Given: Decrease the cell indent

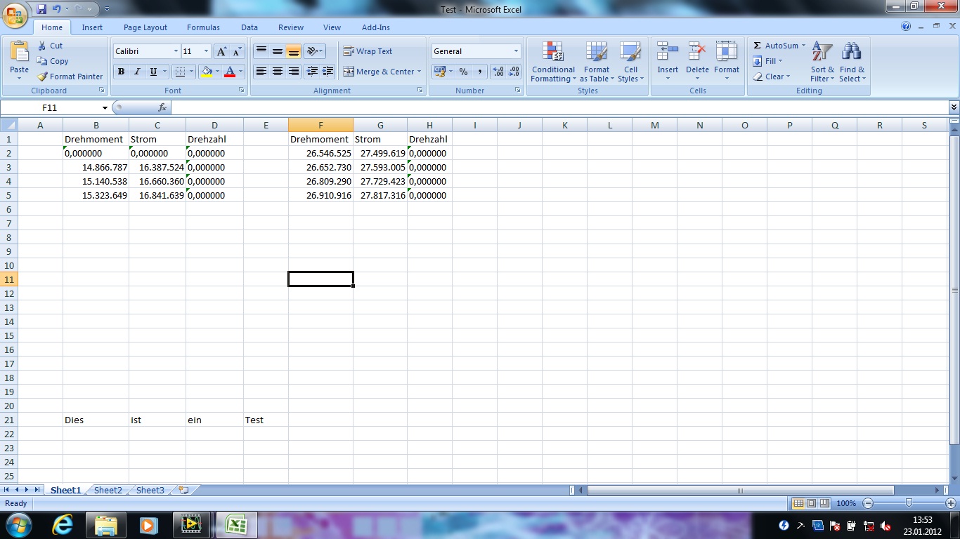Looking at the screenshot, I should (x=312, y=72).
